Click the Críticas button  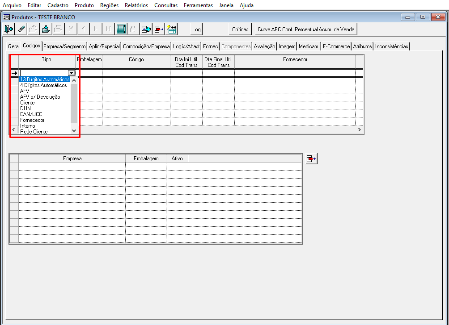[240, 29]
